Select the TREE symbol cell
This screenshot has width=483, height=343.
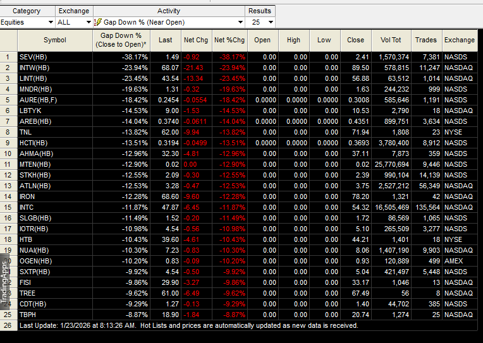coord(55,293)
